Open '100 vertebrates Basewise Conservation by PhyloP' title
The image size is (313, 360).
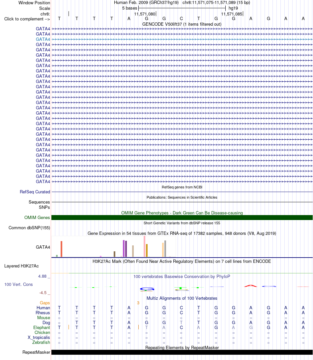click(182, 276)
